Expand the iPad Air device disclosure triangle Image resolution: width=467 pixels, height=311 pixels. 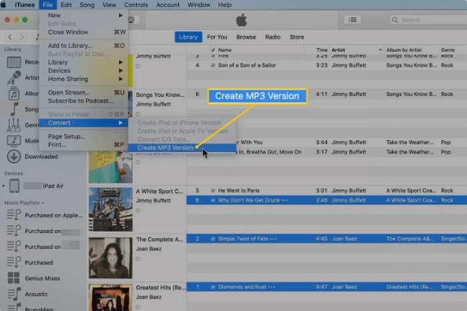click(x=8, y=186)
